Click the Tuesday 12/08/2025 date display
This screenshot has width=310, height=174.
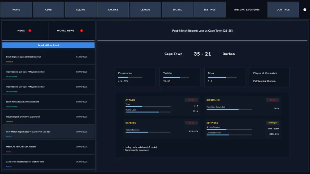pyautogui.click(x=247, y=10)
